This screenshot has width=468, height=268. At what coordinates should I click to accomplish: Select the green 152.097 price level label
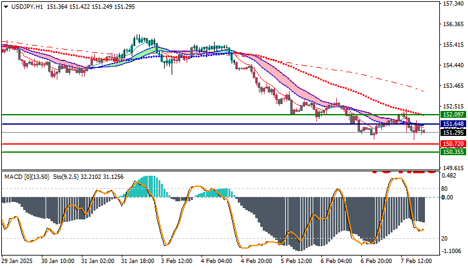454,115
